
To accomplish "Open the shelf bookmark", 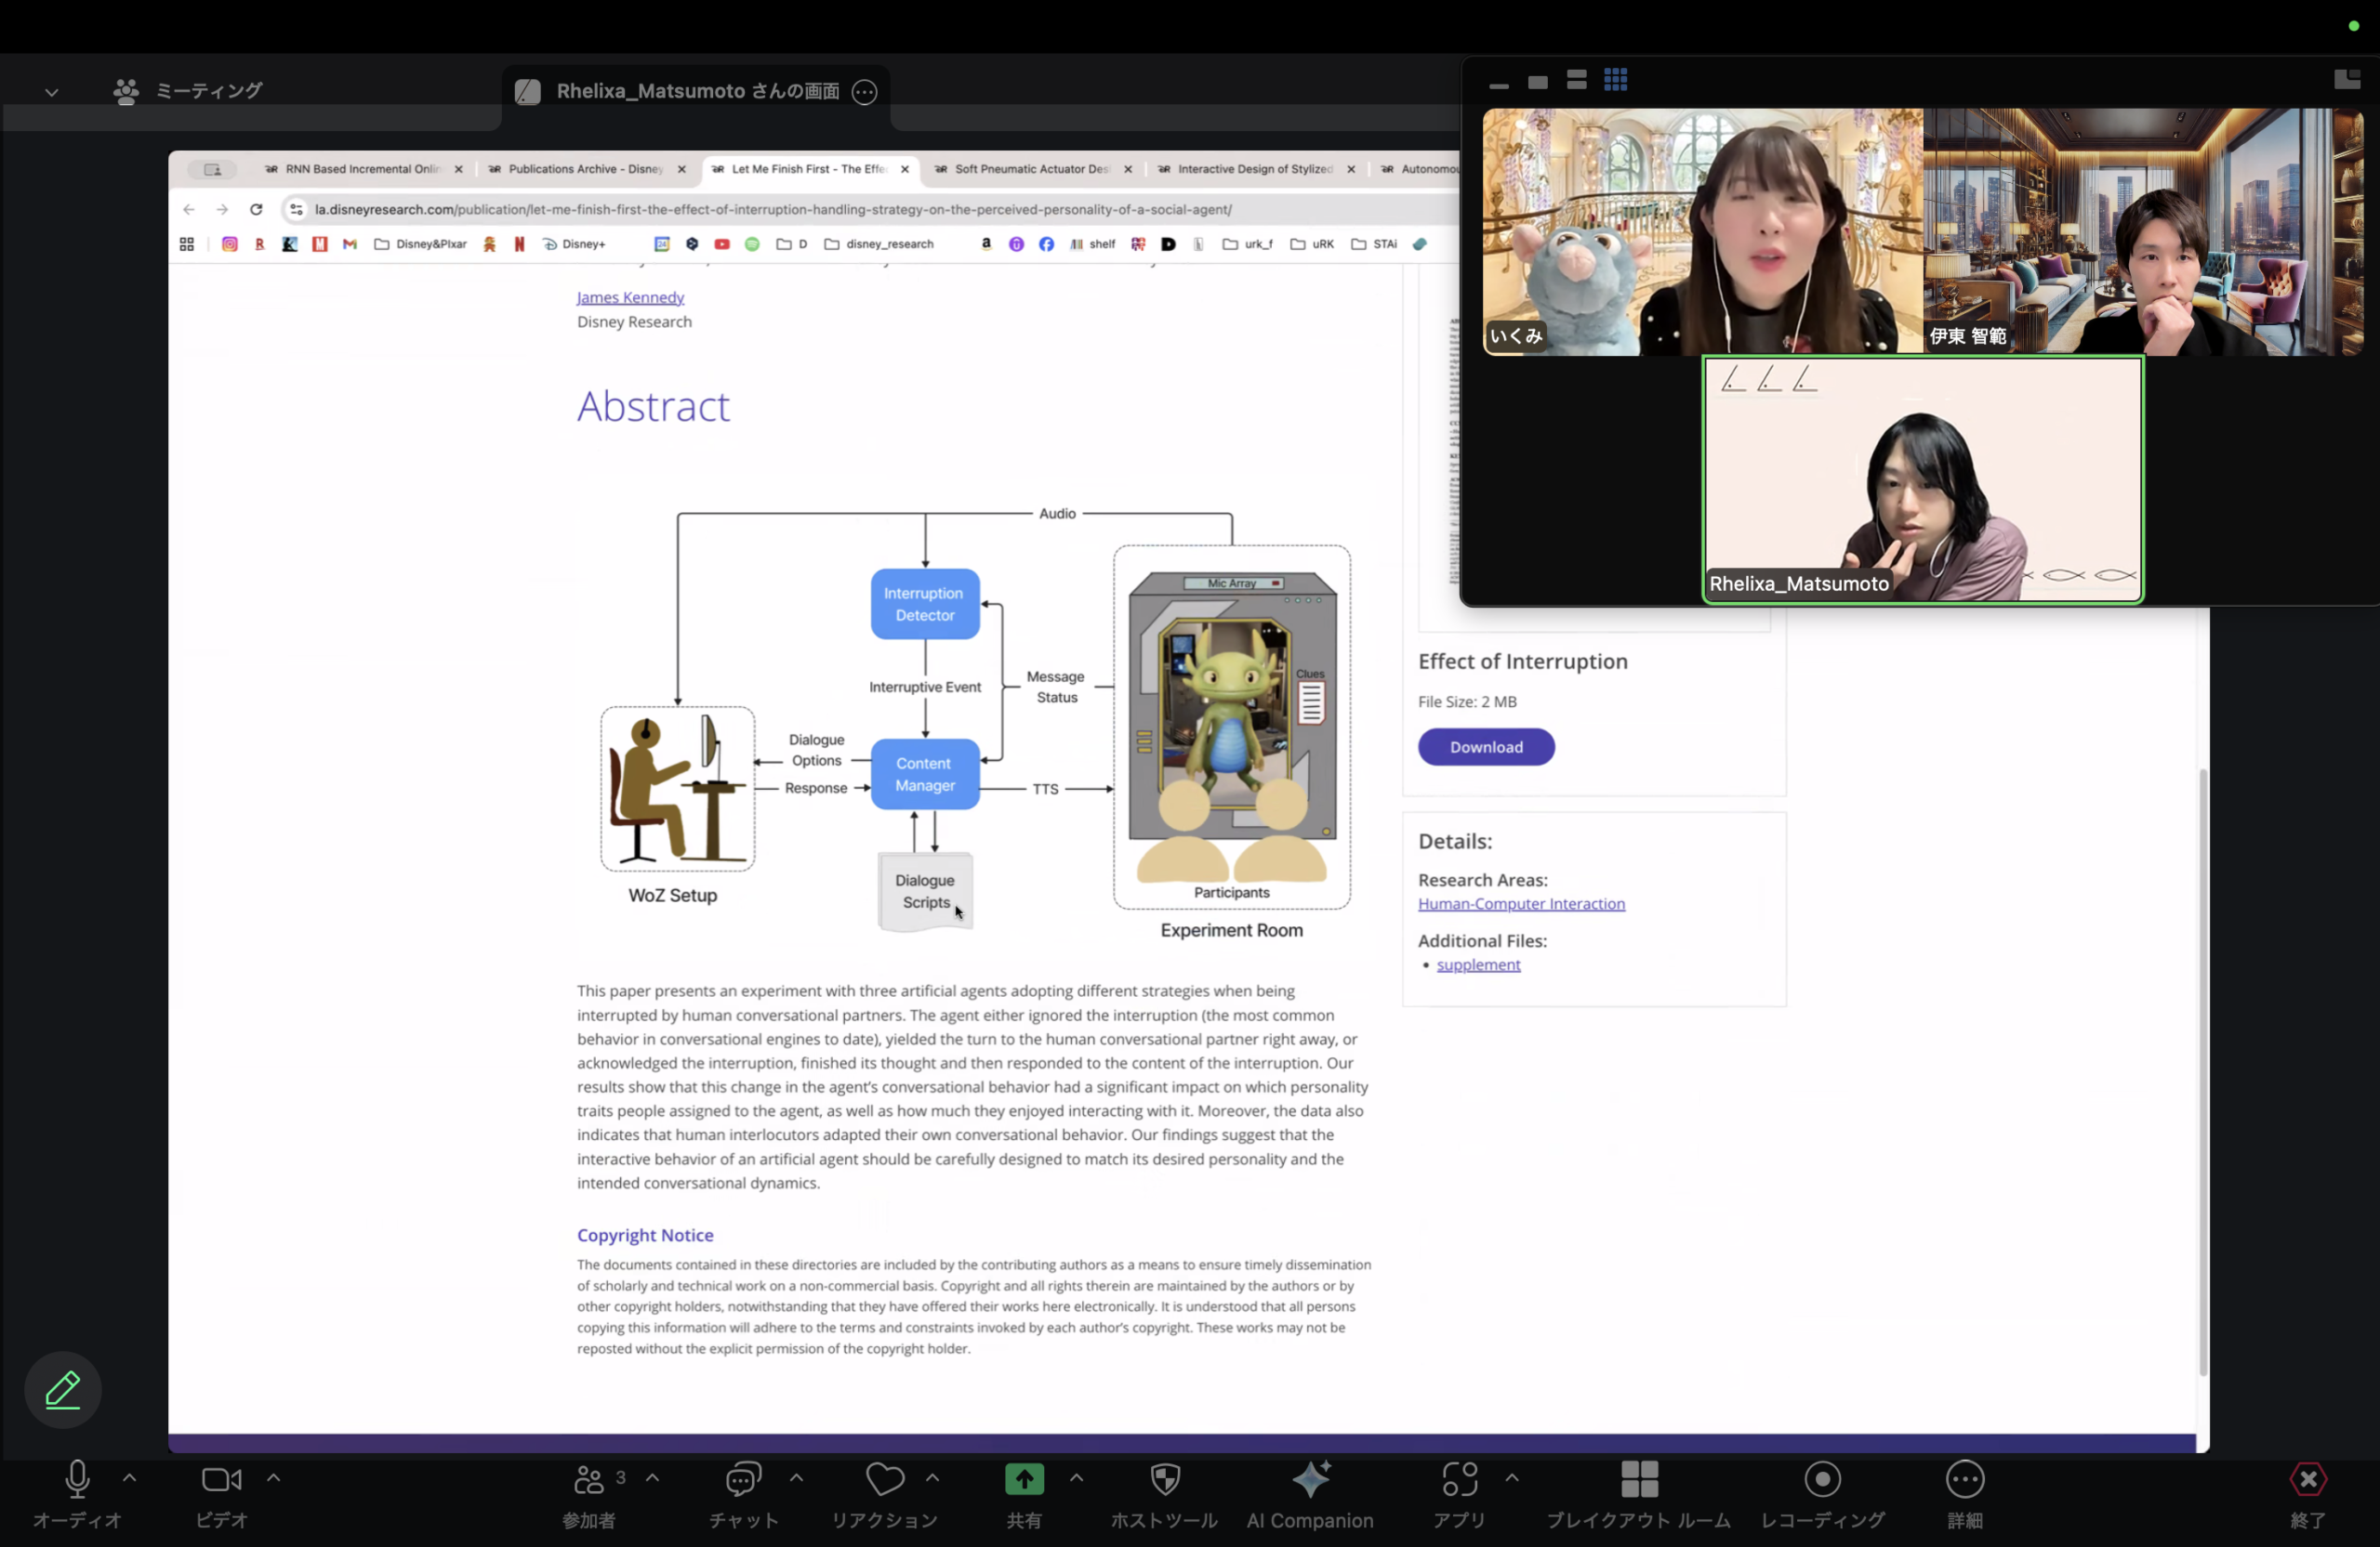I will pyautogui.click(x=1092, y=243).
